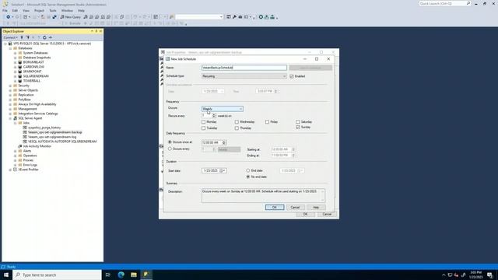
Task: Open the notification center icon
Action: (489, 275)
